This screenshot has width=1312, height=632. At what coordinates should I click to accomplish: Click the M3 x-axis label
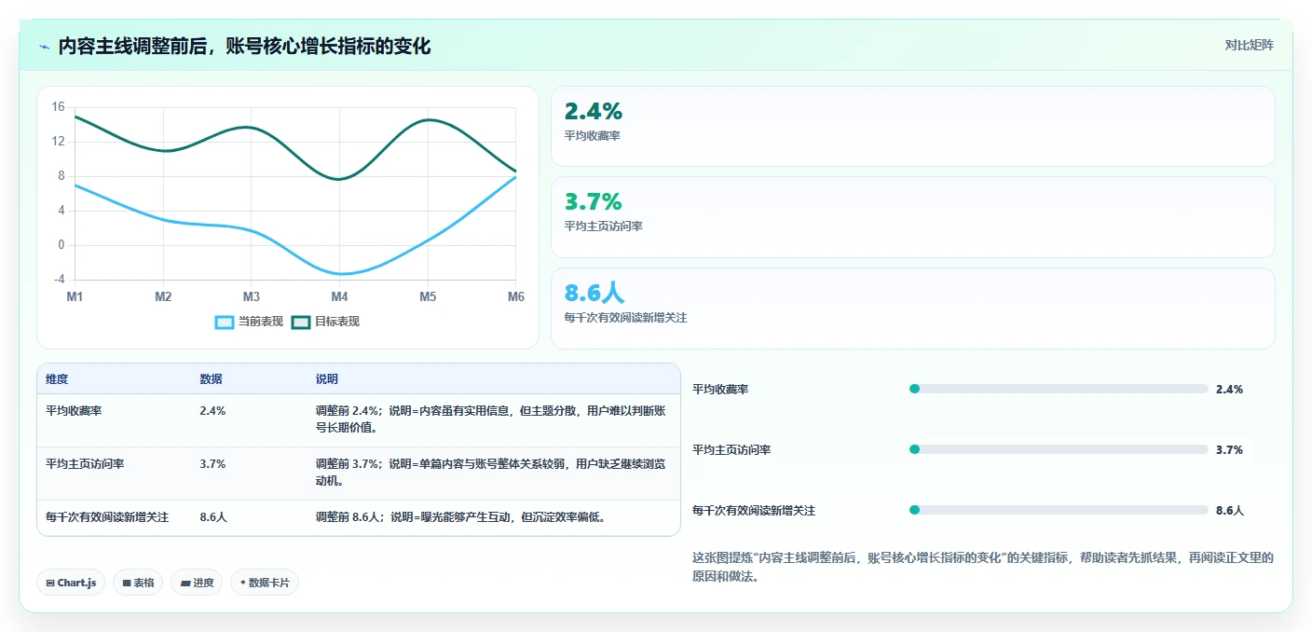[252, 296]
